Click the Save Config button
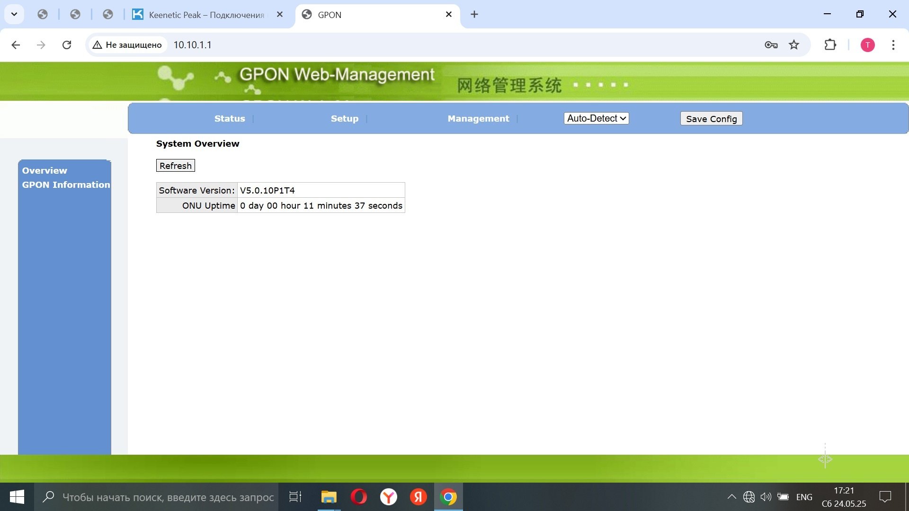909x511 pixels. (711, 119)
